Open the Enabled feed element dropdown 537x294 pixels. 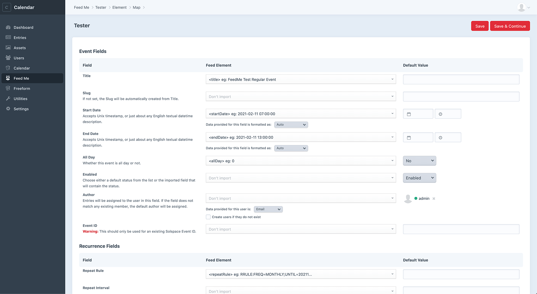(301, 178)
